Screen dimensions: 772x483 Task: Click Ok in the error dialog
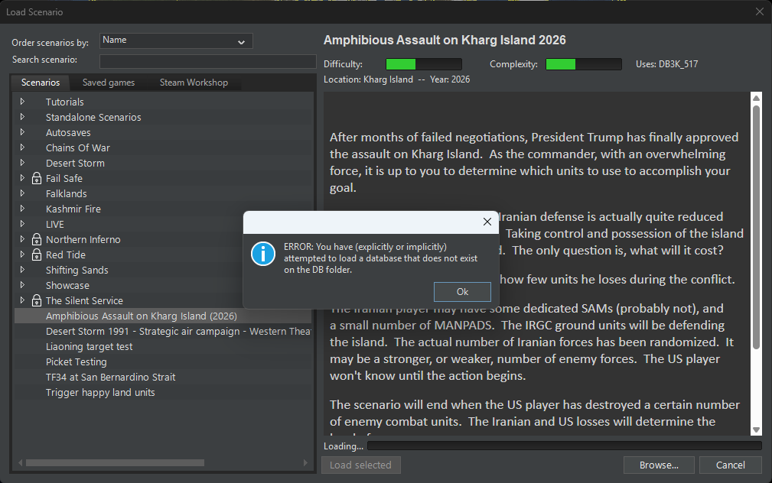click(462, 292)
